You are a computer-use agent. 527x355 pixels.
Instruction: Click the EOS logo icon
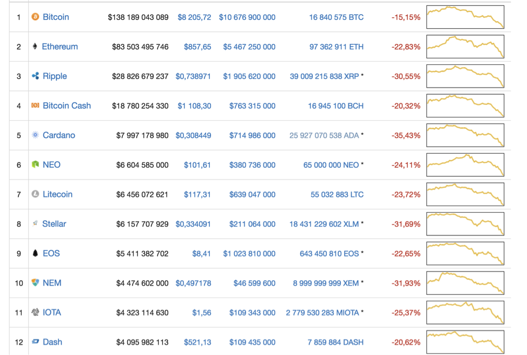35,253
